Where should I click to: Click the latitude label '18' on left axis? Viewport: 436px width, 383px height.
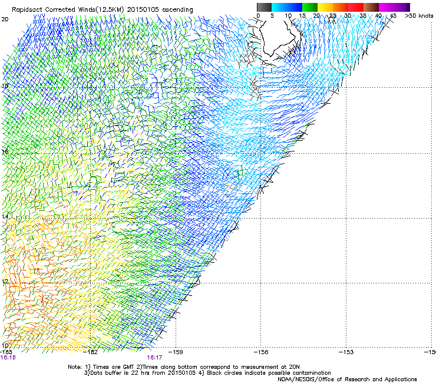[5, 85]
